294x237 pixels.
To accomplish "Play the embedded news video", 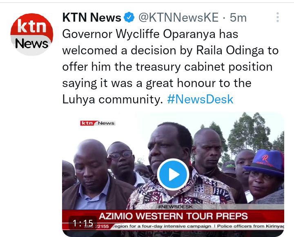I will [173, 174].
